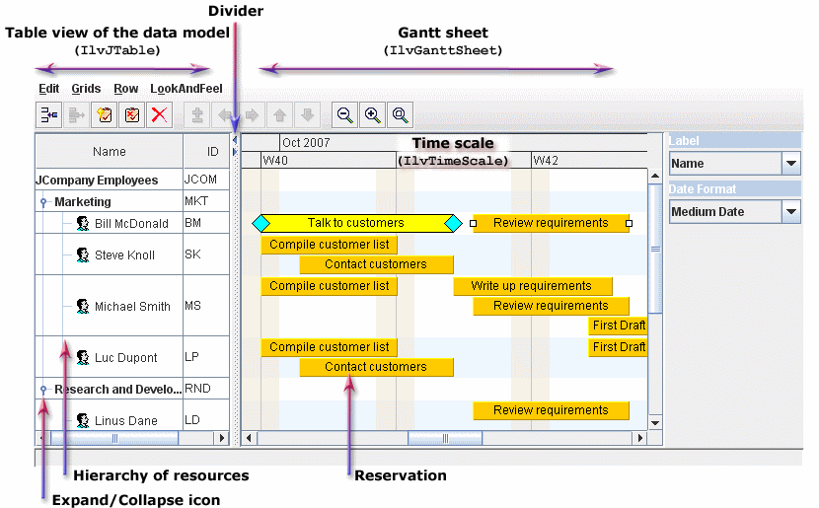Click the Name column header
Image resolution: width=819 pixels, height=508 pixels.
pos(110,152)
